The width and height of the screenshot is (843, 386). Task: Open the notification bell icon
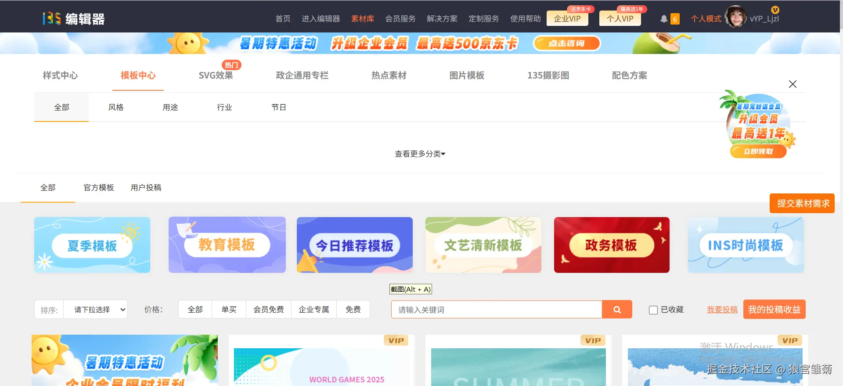point(664,19)
